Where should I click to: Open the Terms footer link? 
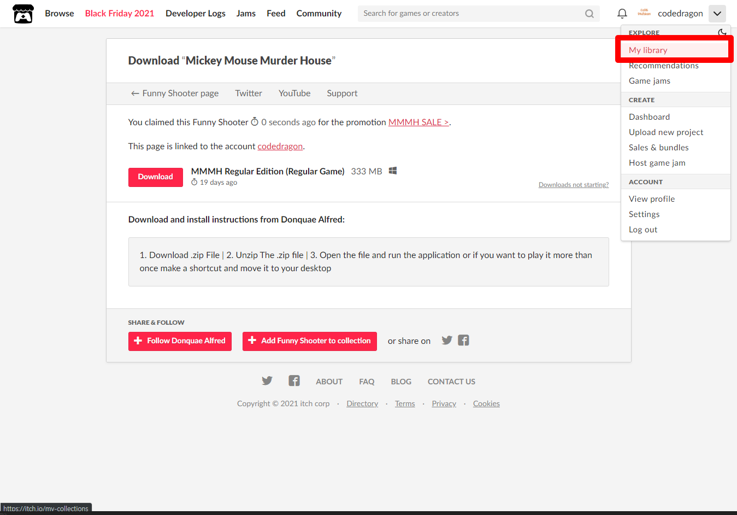pyautogui.click(x=405, y=404)
